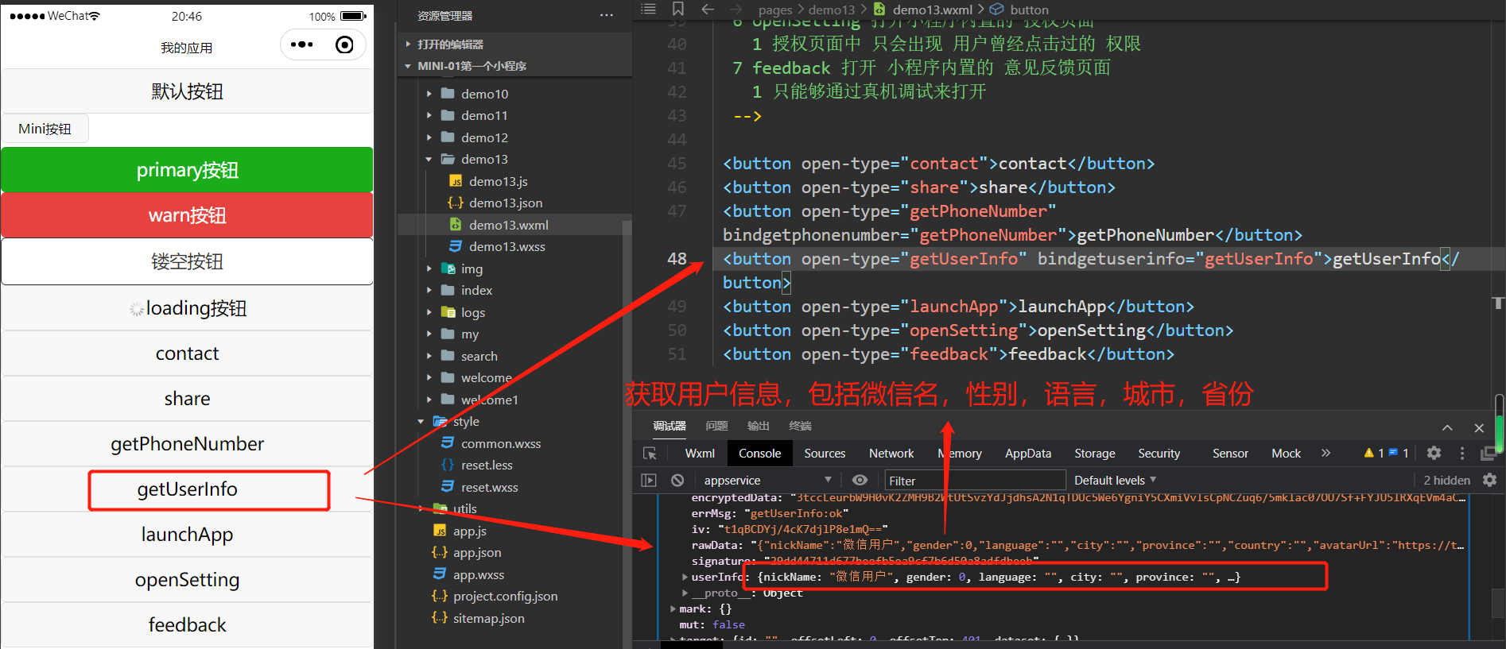Switch to the Network tab
The width and height of the screenshot is (1506, 649).
click(x=891, y=453)
